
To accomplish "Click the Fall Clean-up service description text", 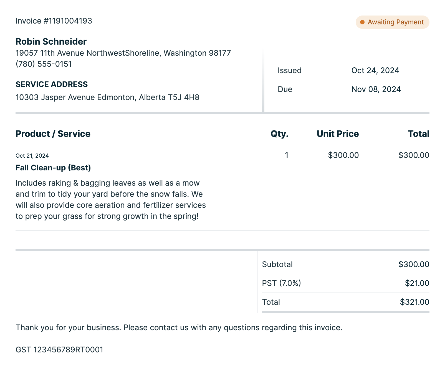I will [x=111, y=199].
